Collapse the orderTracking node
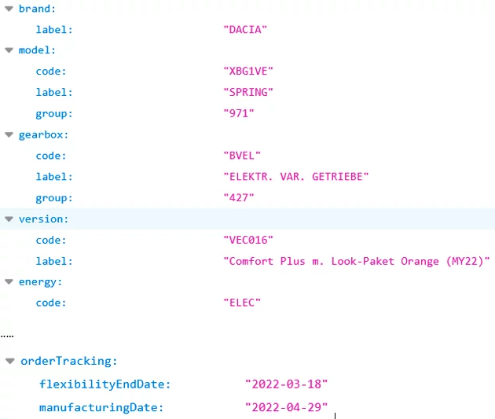Viewport: 495px width, 419px height. tap(10, 361)
